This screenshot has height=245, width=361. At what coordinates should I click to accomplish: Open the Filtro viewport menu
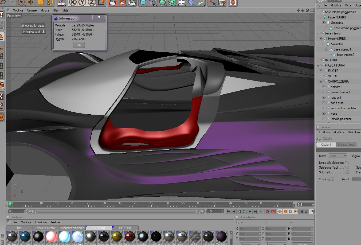[x=56, y=10]
